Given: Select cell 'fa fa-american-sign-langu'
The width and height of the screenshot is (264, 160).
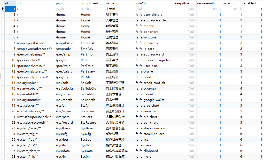Looking at the screenshot, I should point(154,60).
